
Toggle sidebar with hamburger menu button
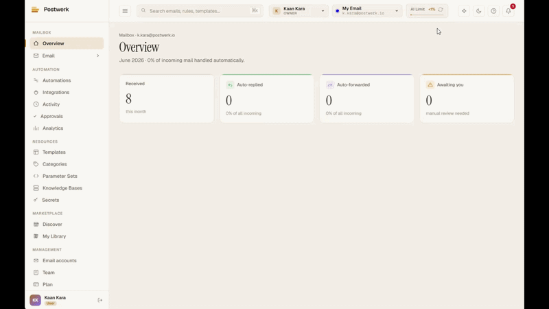pyautogui.click(x=125, y=11)
